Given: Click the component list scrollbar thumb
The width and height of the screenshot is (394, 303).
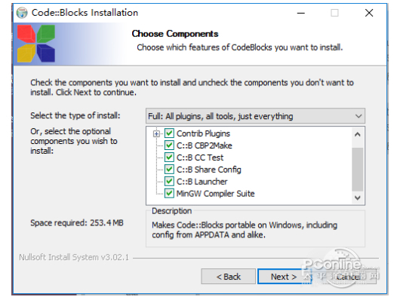Looking at the screenshot, I should pyautogui.click(x=358, y=170).
